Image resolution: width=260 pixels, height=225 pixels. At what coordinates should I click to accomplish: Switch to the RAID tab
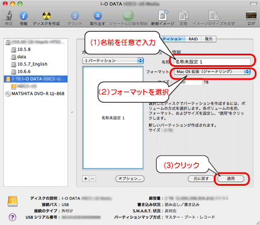(193, 39)
